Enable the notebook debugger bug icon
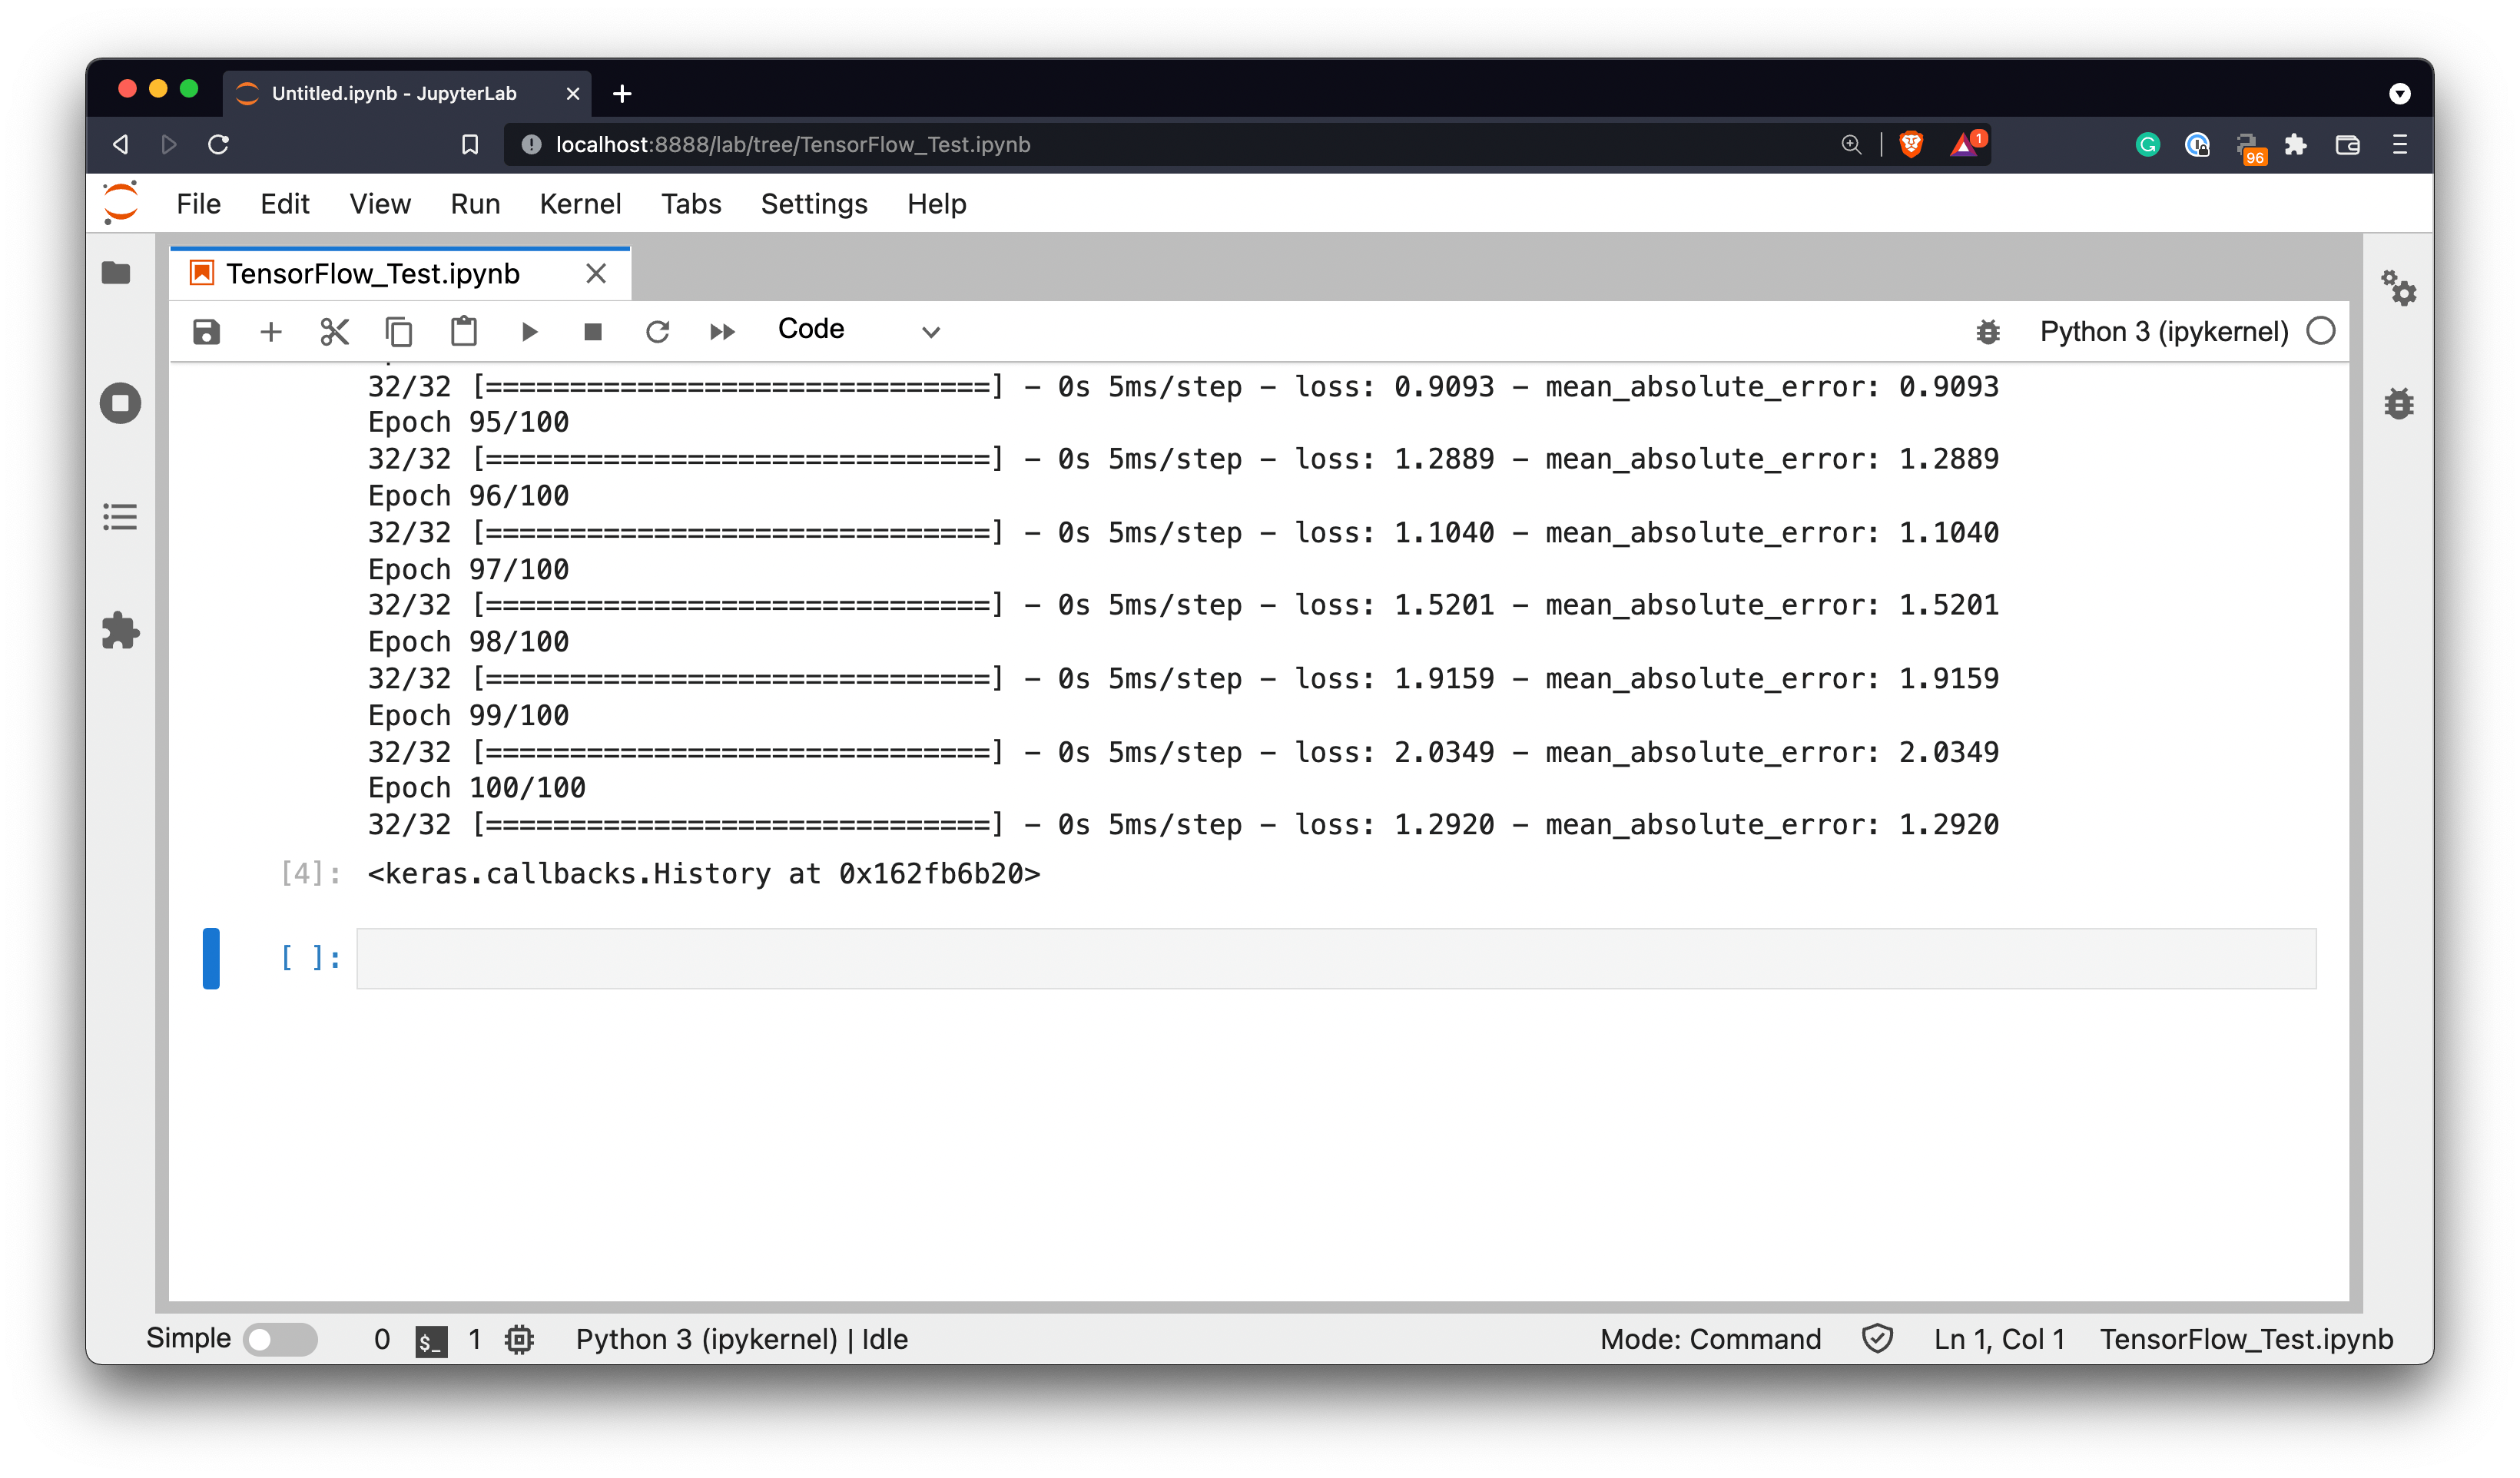Image resolution: width=2520 pixels, height=1478 pixels. click(x=1988, y=331)
